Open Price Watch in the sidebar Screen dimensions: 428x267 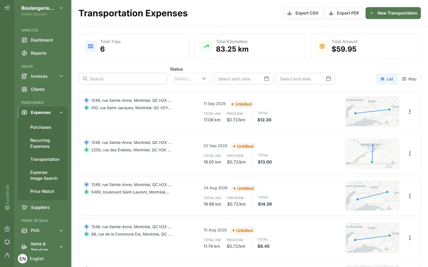coord(42,191)
